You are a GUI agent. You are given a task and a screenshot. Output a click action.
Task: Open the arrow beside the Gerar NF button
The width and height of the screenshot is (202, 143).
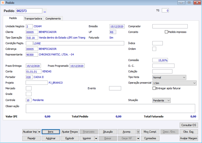[138, 138]
